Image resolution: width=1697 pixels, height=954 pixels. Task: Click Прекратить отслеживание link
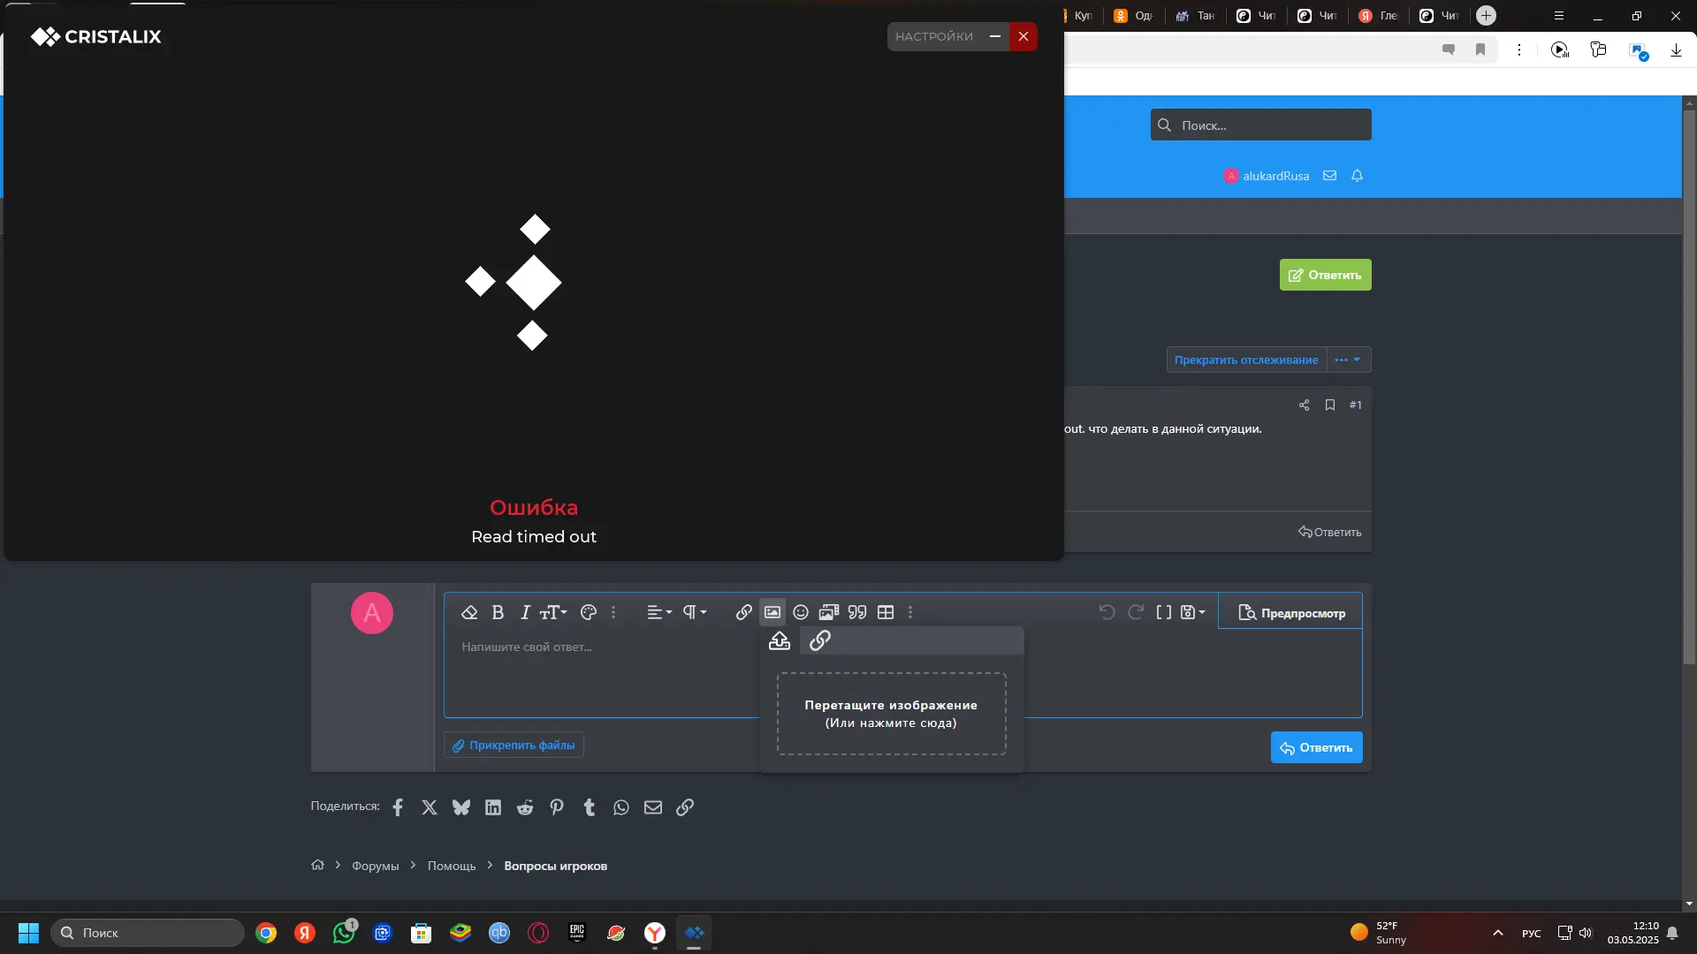tap(1246, 360)
